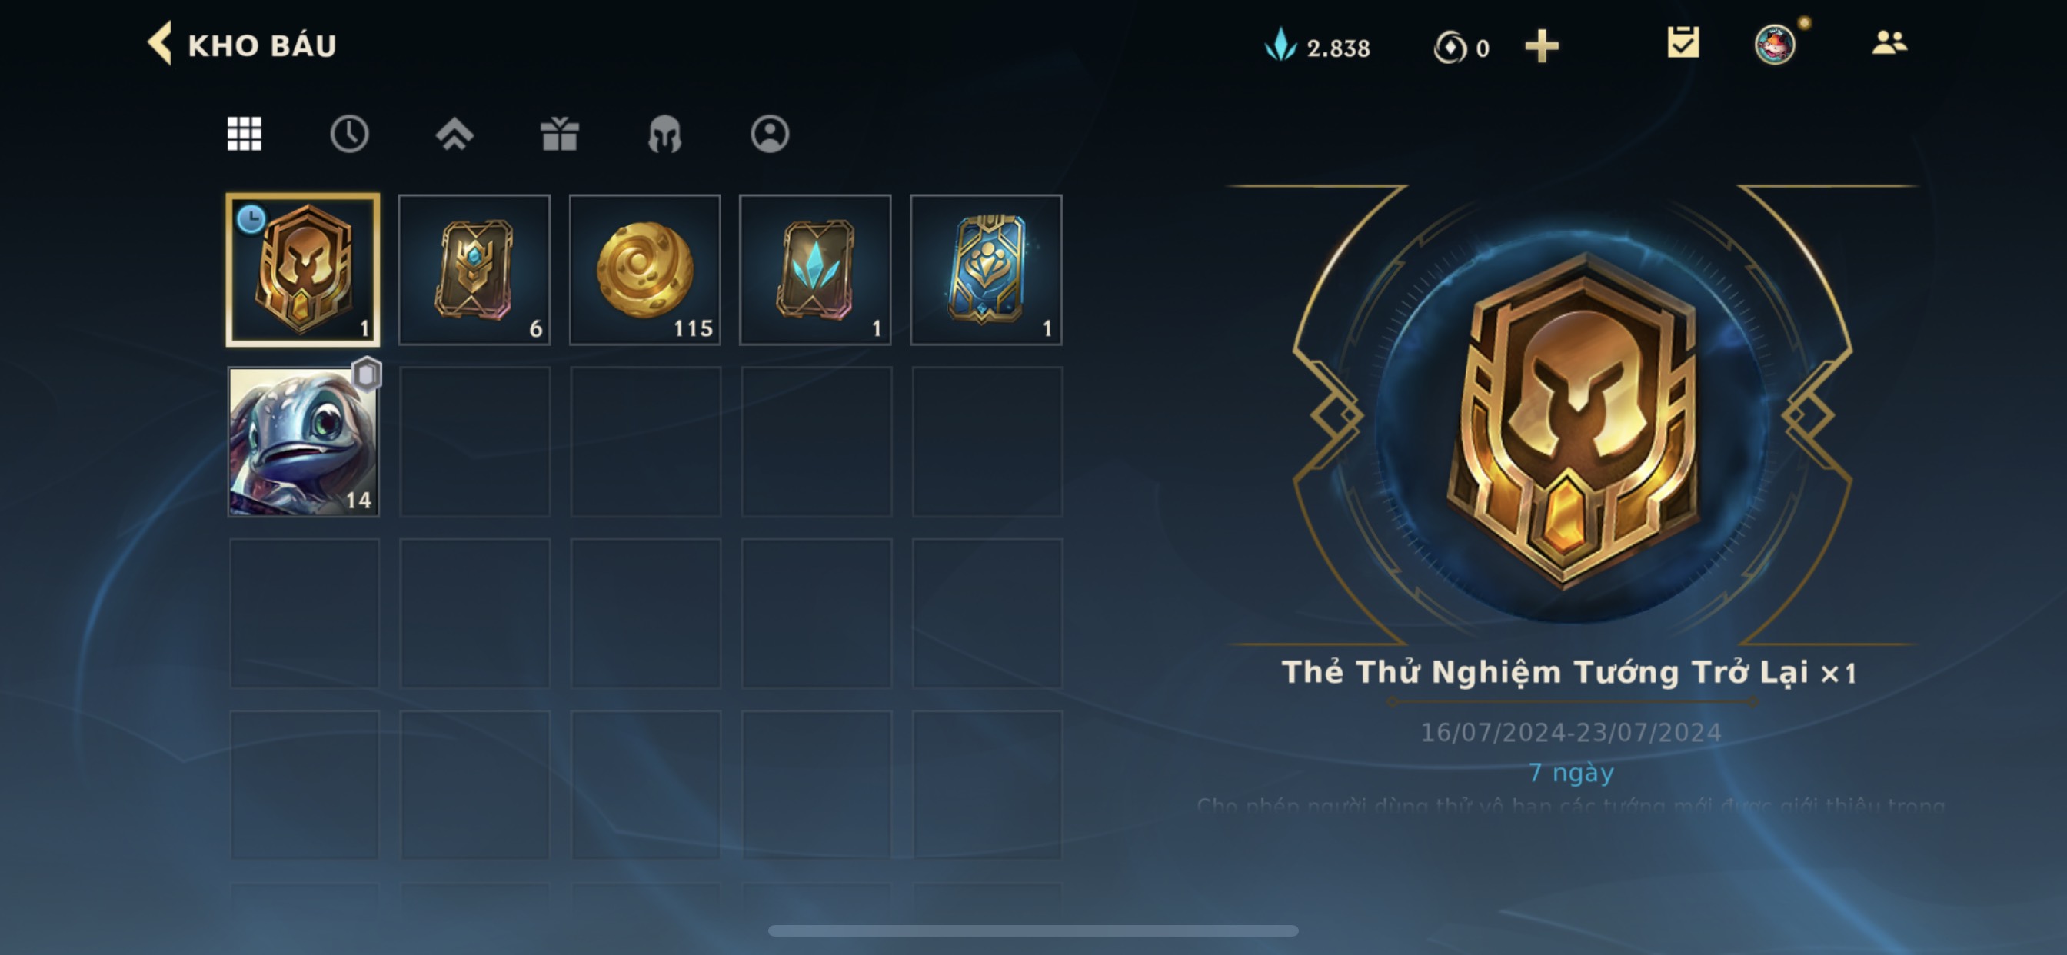The image size is (2067, 955).
Task: Select the Fizz champion portrait with 14
Action: click(x=303, y=441)
